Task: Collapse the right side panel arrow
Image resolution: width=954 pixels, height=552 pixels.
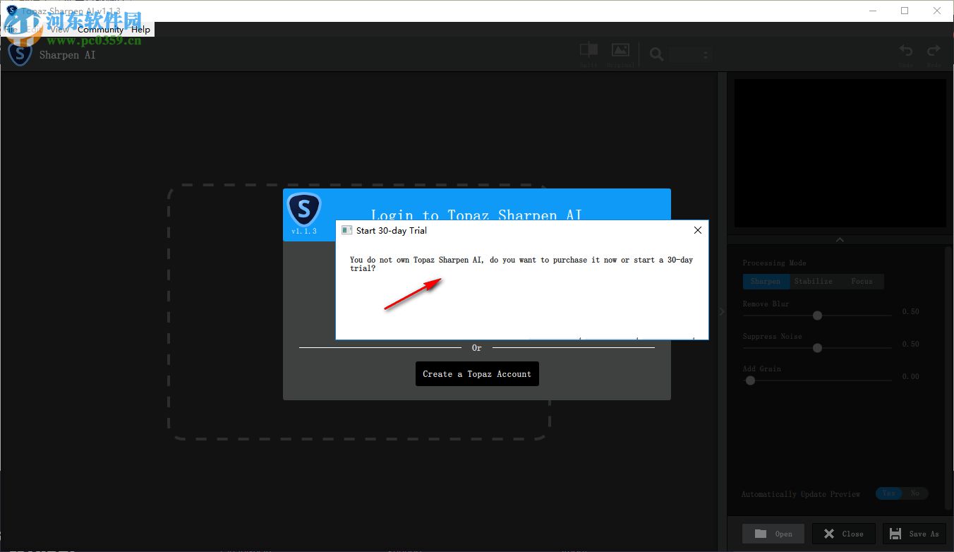Action: (721, 311)
